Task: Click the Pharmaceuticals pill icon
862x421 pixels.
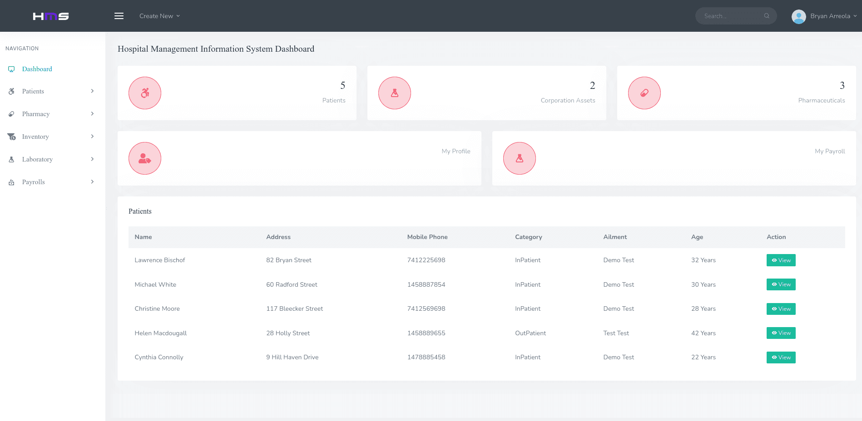Action: coord(644,93)
